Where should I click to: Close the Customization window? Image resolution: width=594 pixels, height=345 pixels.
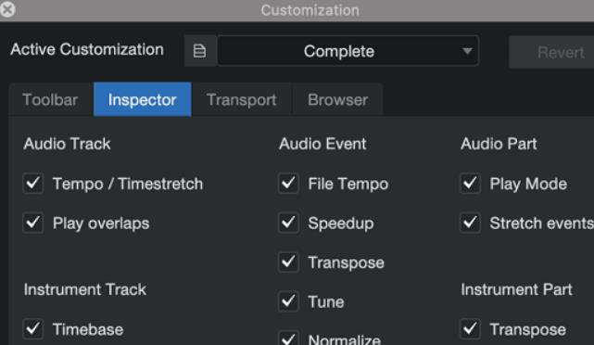point(7,9)
